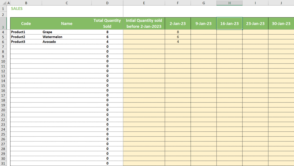Click Grape's empty 9-Jan-23 cell

pos(204,32)
